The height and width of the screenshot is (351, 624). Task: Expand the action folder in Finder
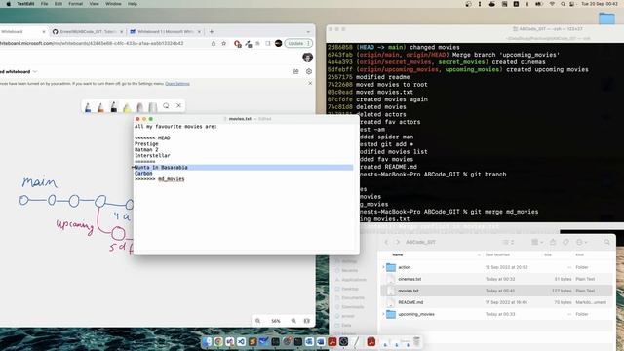point(383,267)
